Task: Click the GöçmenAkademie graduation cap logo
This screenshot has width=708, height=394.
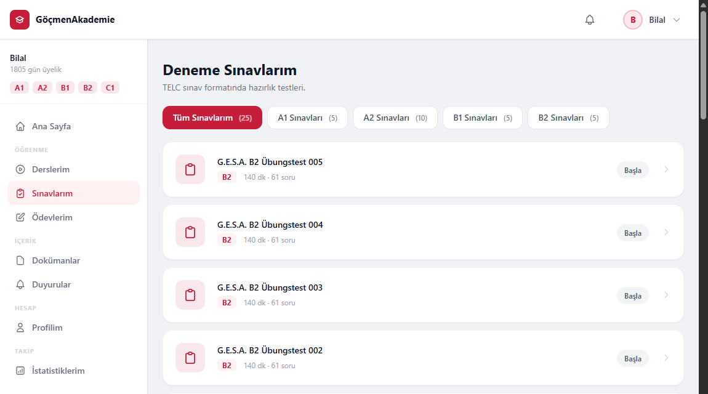Action: click(x=20, y=20)
